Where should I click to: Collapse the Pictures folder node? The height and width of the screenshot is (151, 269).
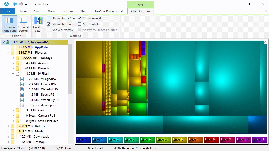point(8,53)
